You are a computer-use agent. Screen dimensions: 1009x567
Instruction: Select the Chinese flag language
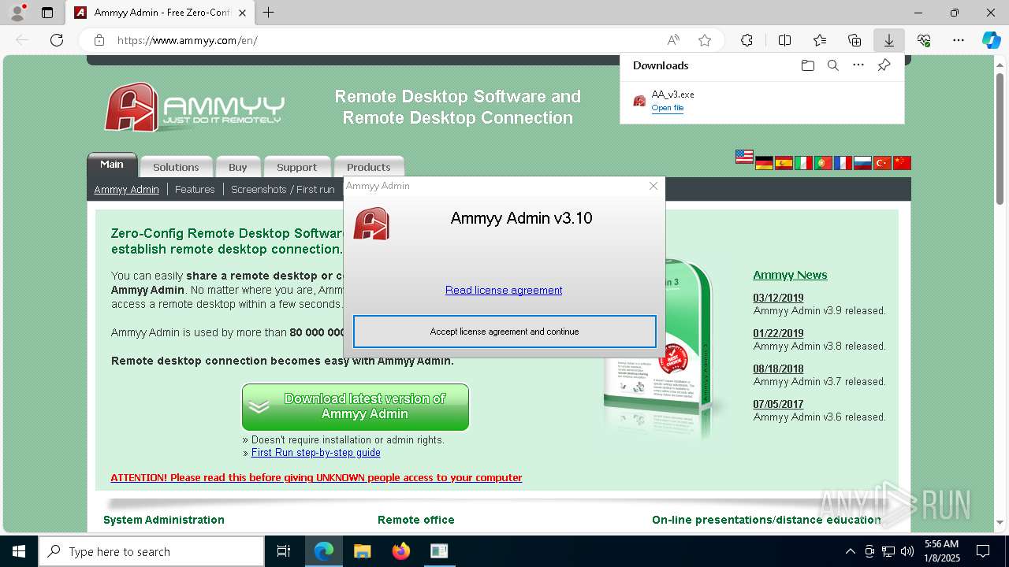[902, 163]
